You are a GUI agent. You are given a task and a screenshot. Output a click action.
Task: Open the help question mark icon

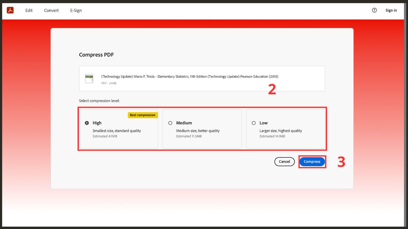(x=374, y=10)
